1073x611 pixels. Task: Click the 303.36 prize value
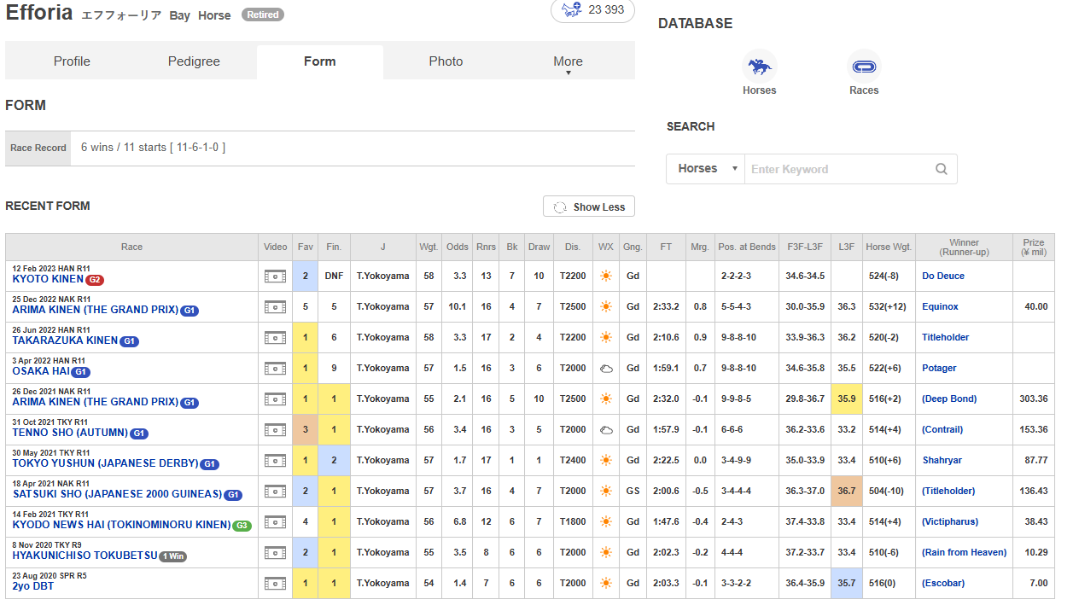tap(1033, 399)
